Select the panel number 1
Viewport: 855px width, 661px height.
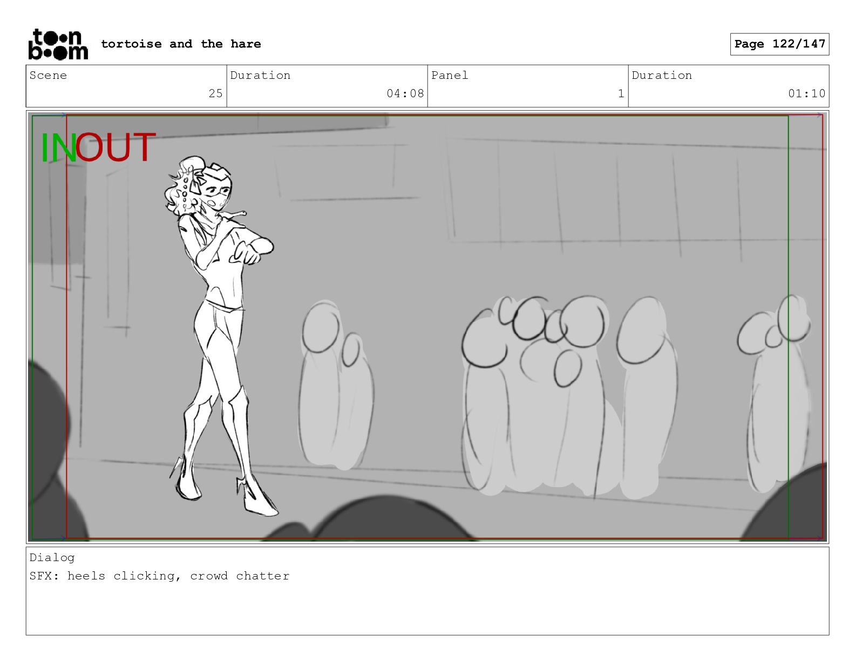621,93
